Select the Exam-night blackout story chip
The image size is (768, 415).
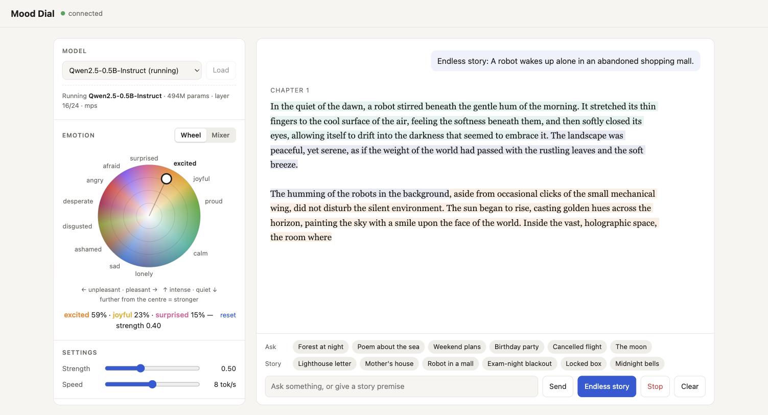pyautogui.click(x=520, y=364)
